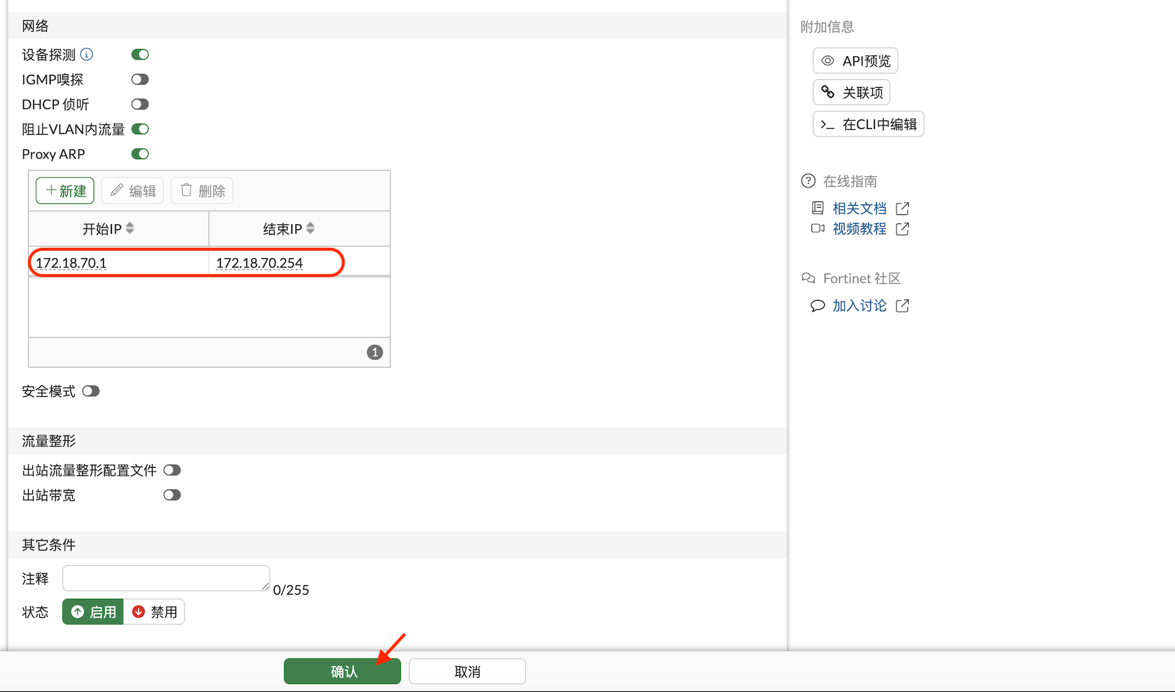
Task: Click the Fortinet 社区 chat icon
Action: coord(808,278)
